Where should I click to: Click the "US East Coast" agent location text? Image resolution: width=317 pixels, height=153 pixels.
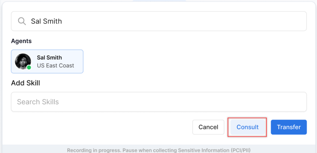coord(55,66)
